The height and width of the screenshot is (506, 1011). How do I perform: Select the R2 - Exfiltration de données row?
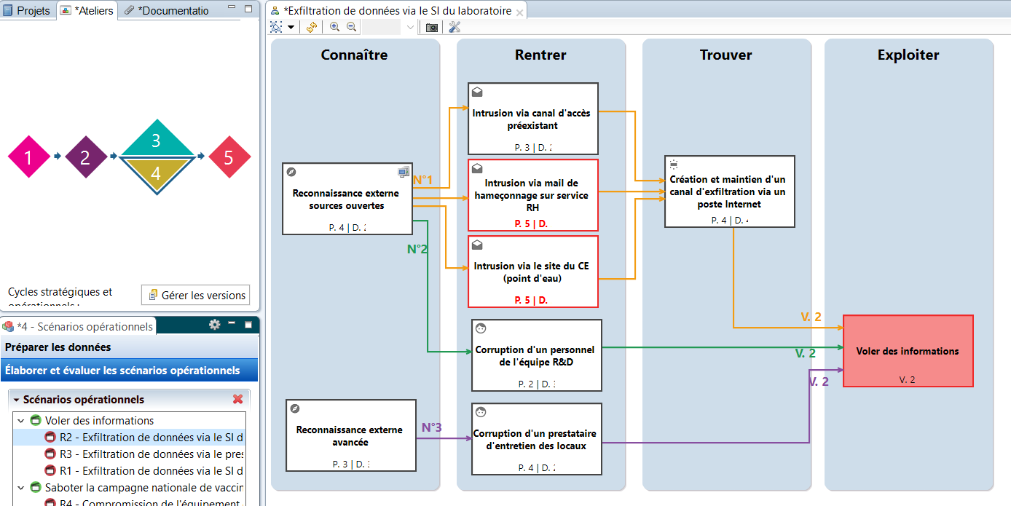(x=130, y=438)
